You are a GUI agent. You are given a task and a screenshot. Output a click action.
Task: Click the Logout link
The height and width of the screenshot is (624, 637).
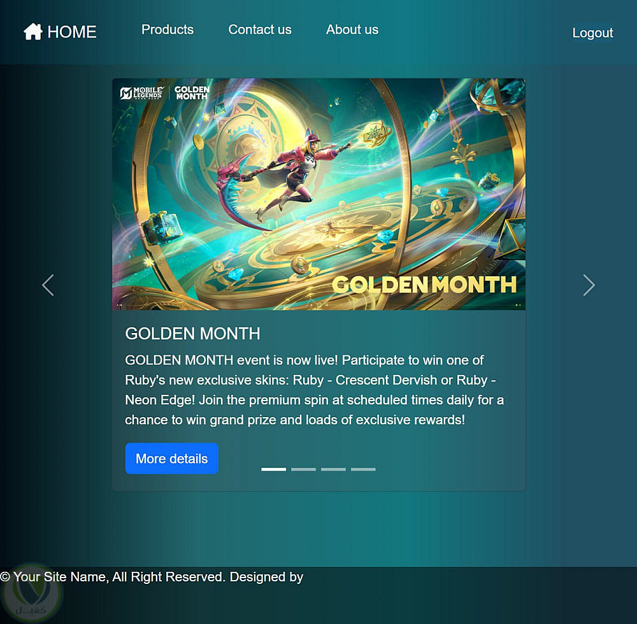click(592, 33)
